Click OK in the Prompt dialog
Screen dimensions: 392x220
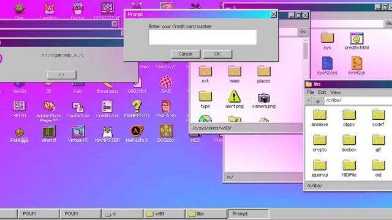pos(217,54)
